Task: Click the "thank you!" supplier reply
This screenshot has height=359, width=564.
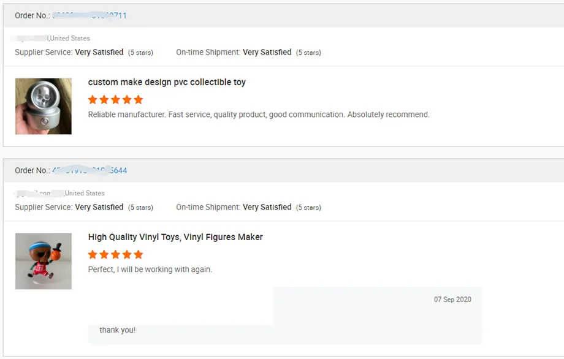Action: (118, 330)
